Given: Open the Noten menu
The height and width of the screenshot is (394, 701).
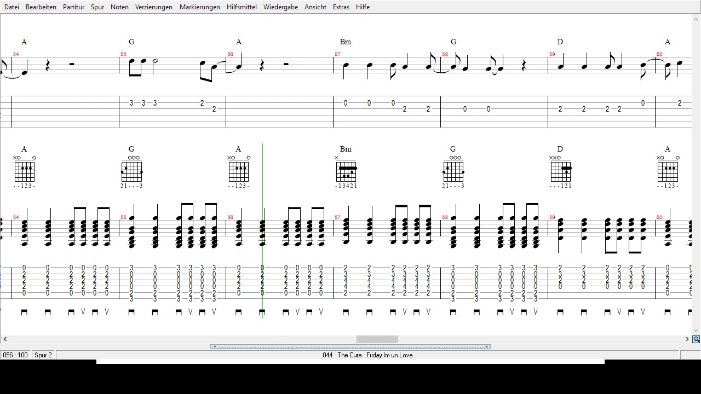Looking at the screenshot, I should 119,7.
